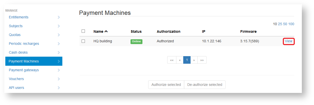The image size is (314, 105).
Task: Expand the Quotas menu chevron
Action: [x=59, y=35]
